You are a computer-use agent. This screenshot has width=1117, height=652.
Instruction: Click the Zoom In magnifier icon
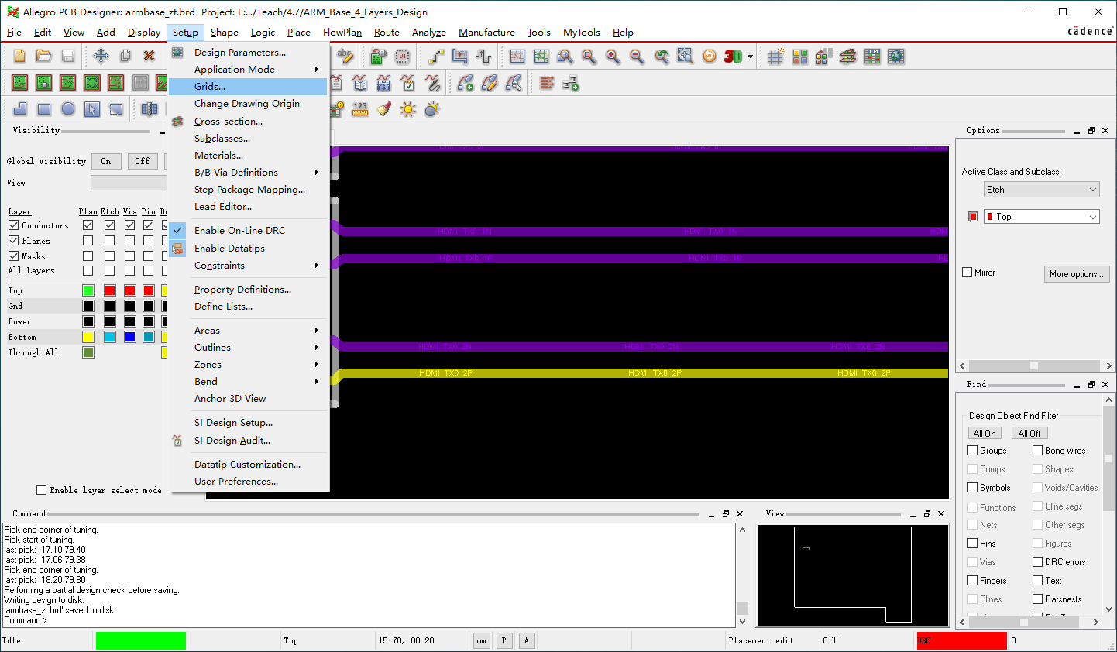pos(613,56)
